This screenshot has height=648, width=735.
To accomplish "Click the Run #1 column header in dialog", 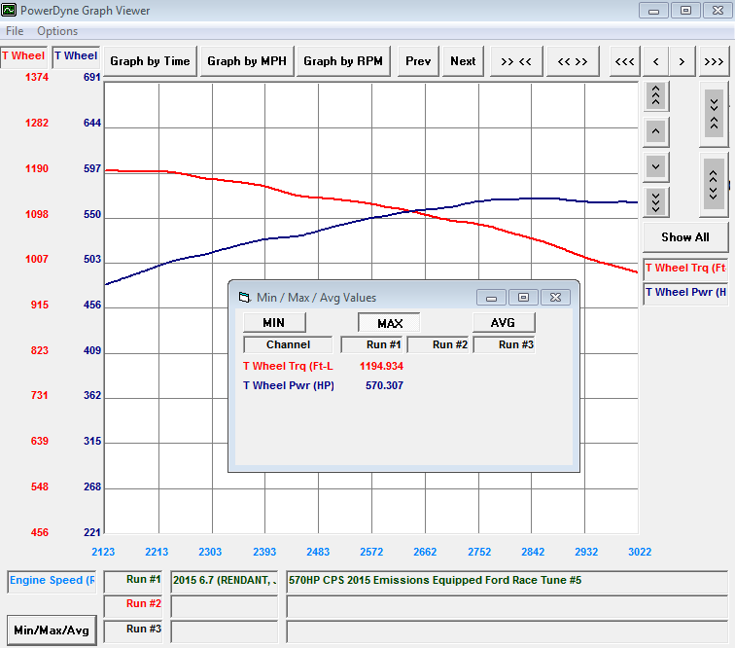I will [x=372, y=344].
